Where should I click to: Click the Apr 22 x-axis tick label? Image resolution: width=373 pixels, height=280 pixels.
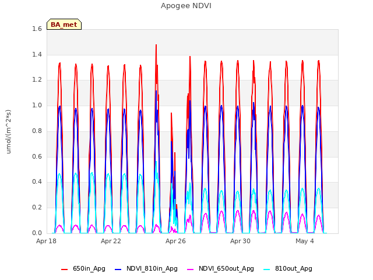click(111, 241)
